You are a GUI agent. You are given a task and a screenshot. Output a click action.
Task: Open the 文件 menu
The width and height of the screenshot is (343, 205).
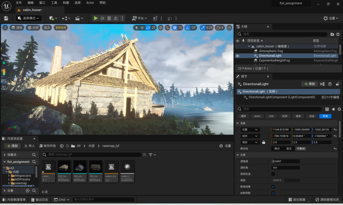19,3
